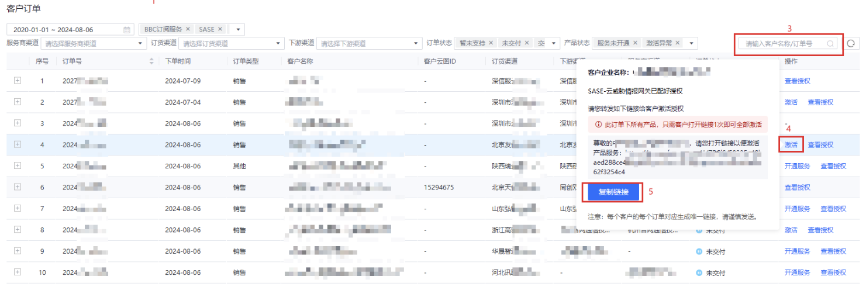
Task: Click 开通服务 link in row 7
Action: pos(798,209)
